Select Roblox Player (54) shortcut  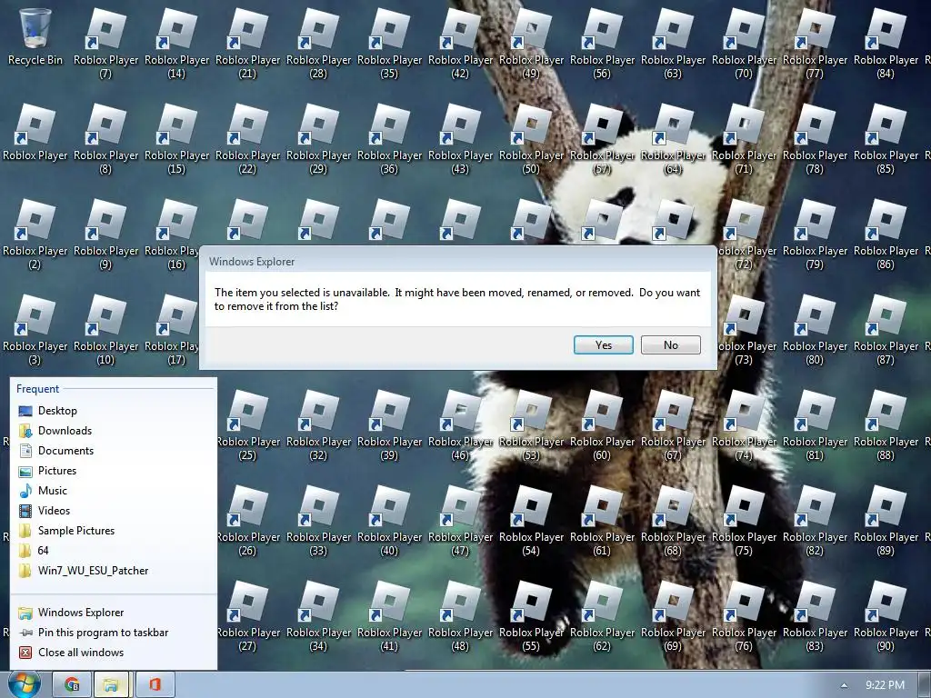point(531,521)
